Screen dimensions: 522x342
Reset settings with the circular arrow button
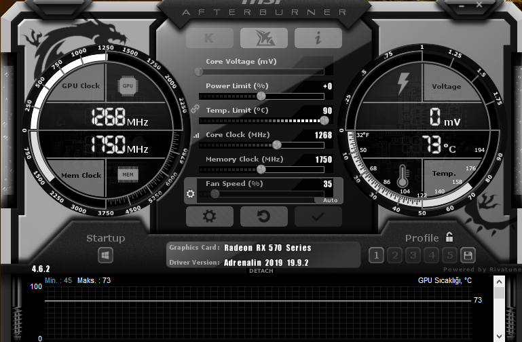(x=264, y=216)
